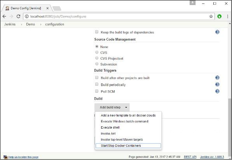Expand the breadcrumb arrow after Demo
Screen dimensions: 232x160
tap(41, 24)
